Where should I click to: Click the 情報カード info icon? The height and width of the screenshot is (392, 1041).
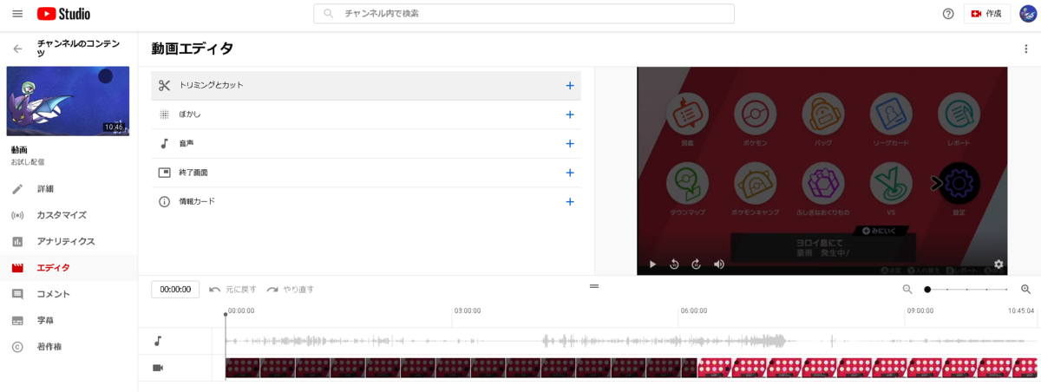click(x=165, y=201)
